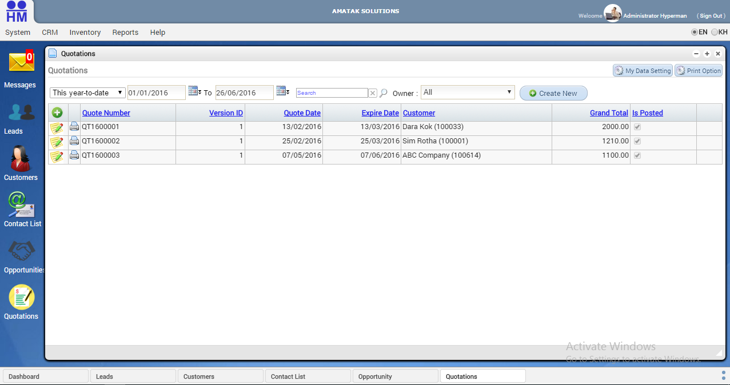This screenshot has width=730, height=385.
Task: Open Print Option
Action: coord(699,71)
